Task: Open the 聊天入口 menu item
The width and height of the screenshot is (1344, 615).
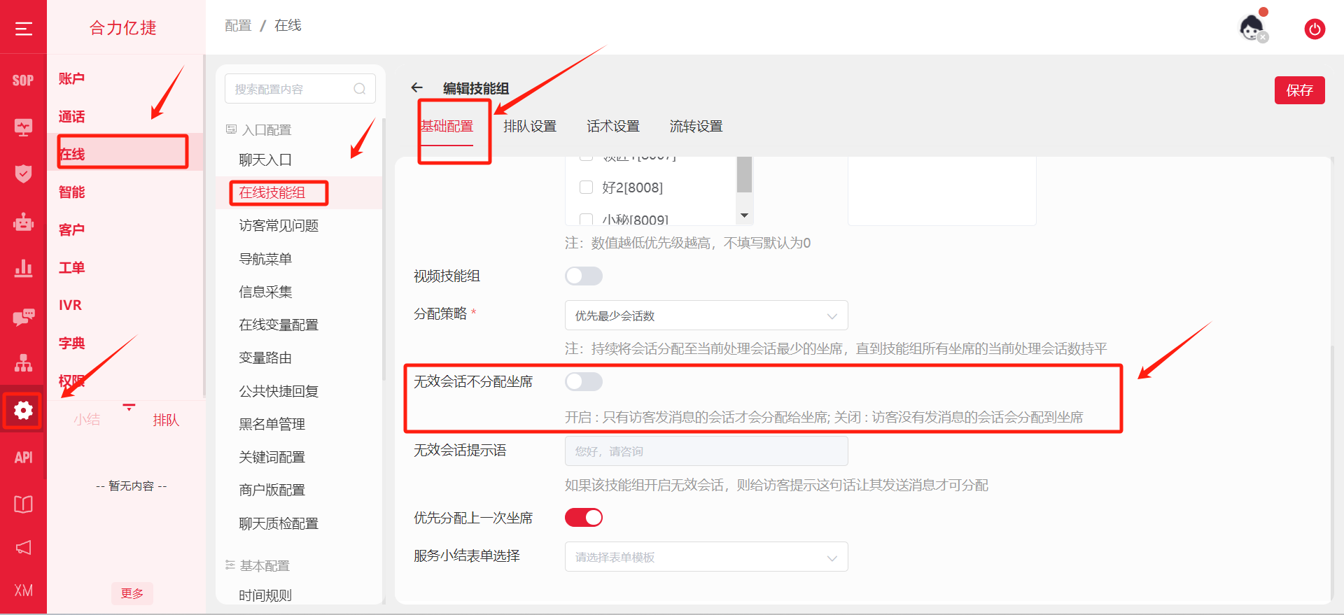Action: click(265, 160)
